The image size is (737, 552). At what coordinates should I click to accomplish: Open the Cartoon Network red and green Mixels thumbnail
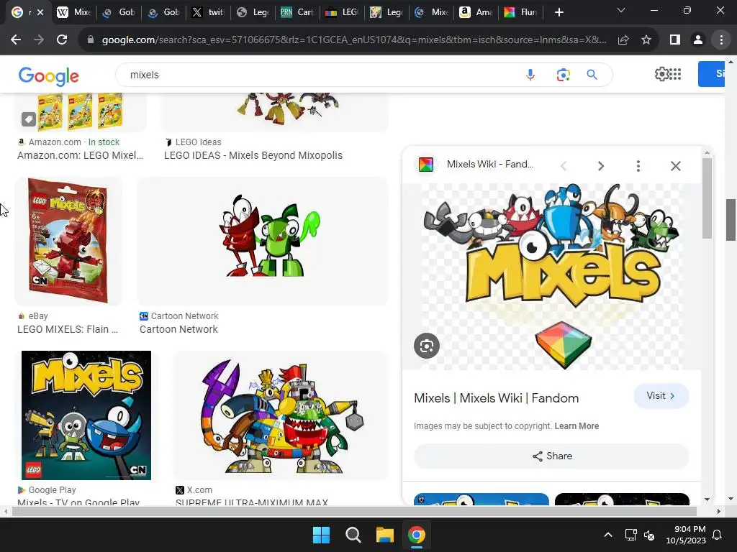coord(262,241)
